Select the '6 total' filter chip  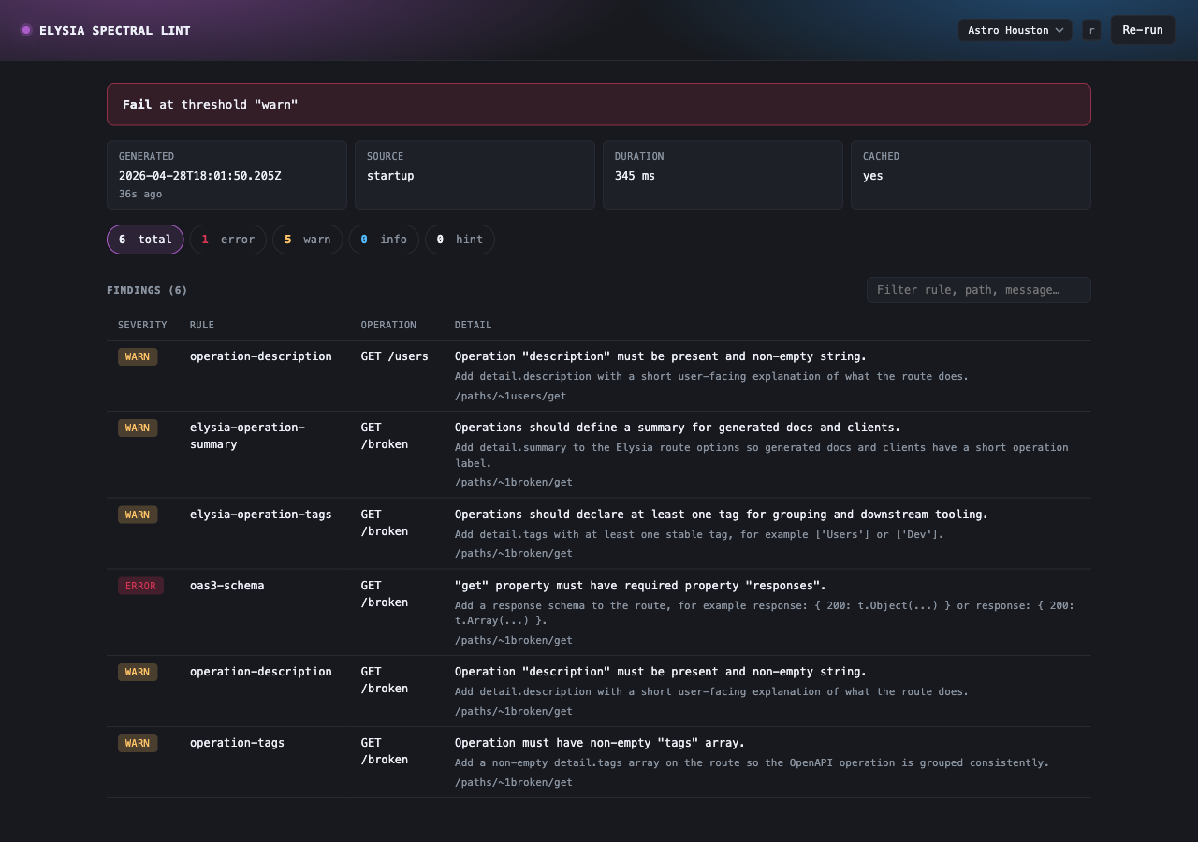click(145, 240)
